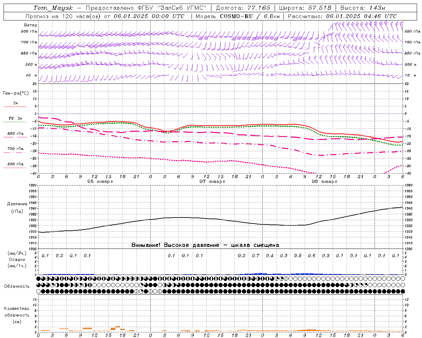The image size is (422, 338).
Task: Click the date label 06 января
Action: (100, 182)
